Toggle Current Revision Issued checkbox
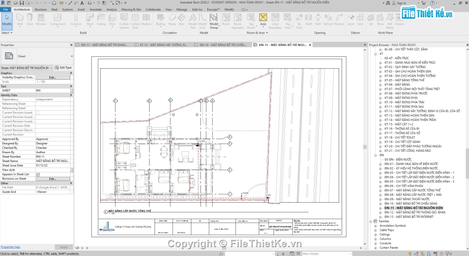The image size is (469, 256). tap(38, 113)
